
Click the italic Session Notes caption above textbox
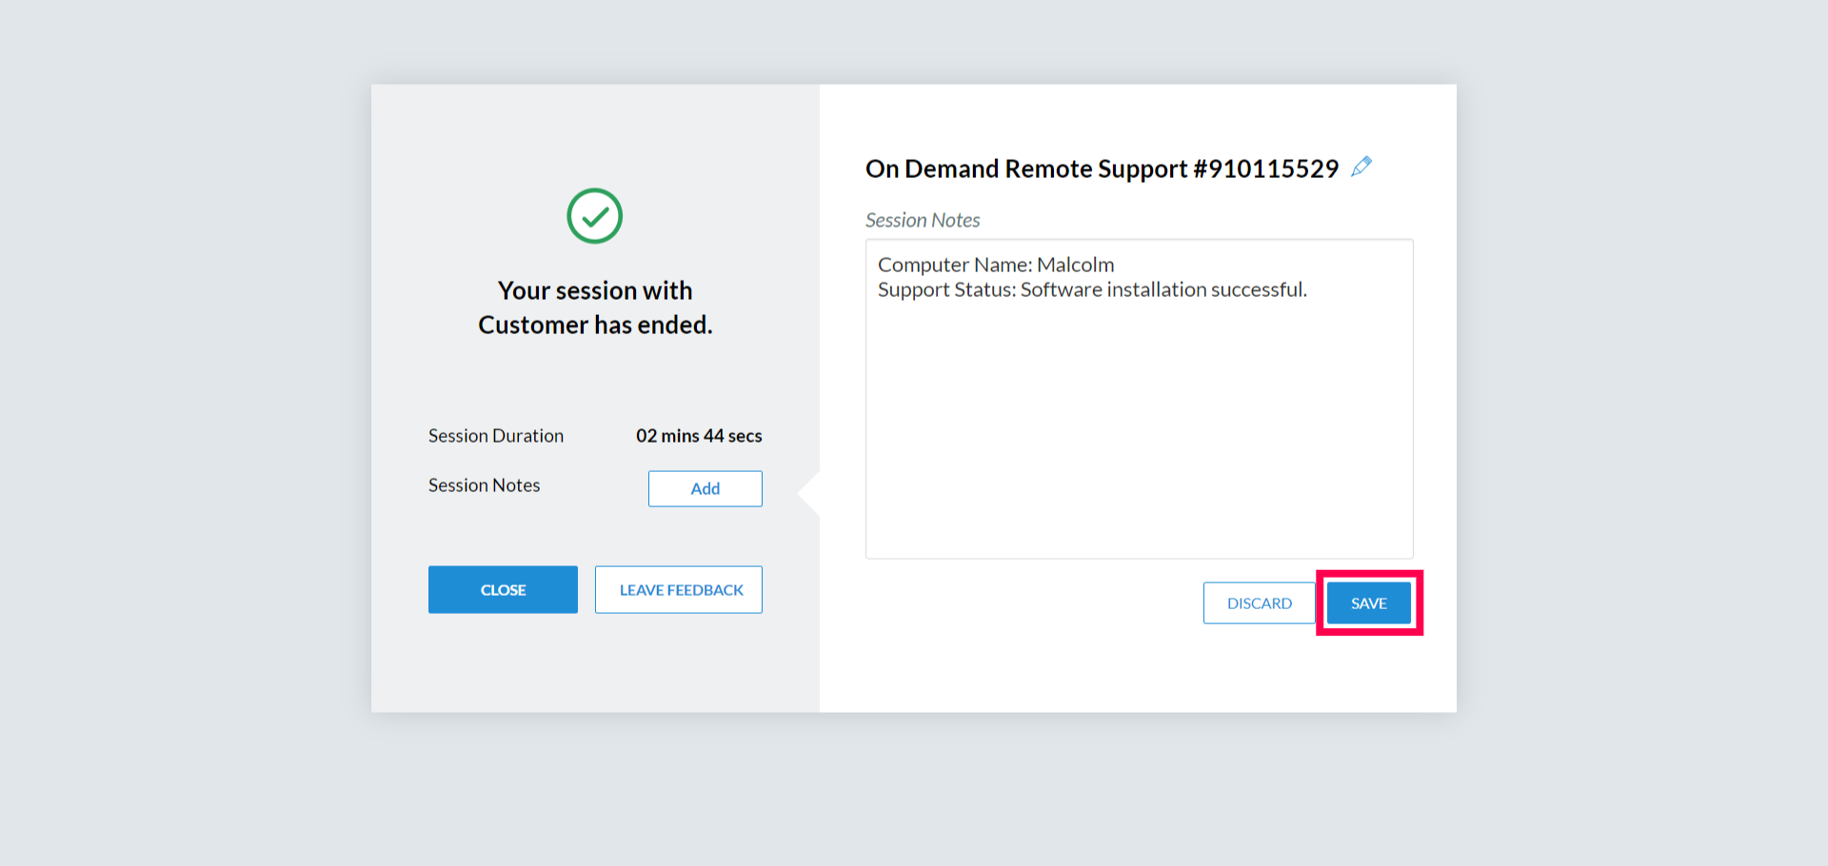tap(922, 220)
